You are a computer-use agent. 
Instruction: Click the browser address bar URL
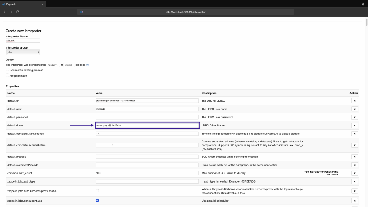[185, 12]
